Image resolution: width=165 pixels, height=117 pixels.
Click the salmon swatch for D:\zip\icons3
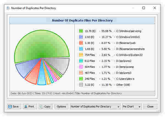81,73
